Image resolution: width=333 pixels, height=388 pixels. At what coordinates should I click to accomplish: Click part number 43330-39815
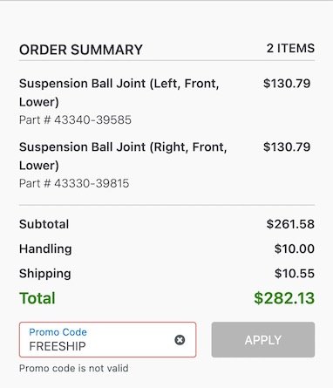click(x=74, y=183)
